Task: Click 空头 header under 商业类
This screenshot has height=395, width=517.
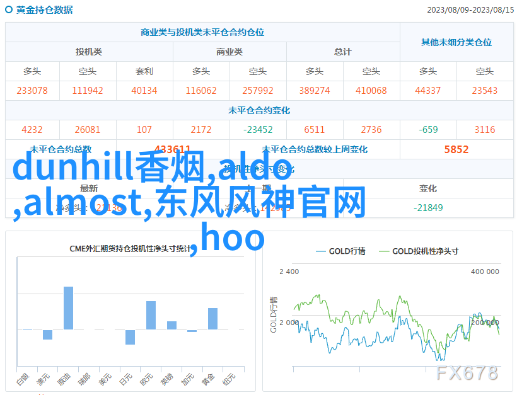Action: click(x=258, y=71)
